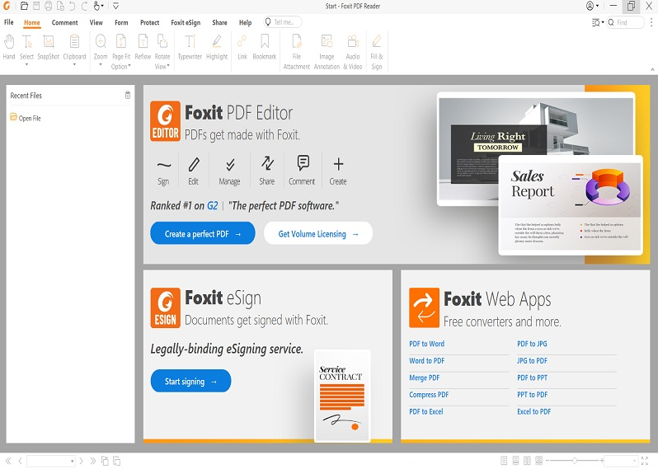Image resolution: width=658 pixels, height=469 pixels.
Task: Toggle fullscreen mode in status bar
Action: pos(645,461)
